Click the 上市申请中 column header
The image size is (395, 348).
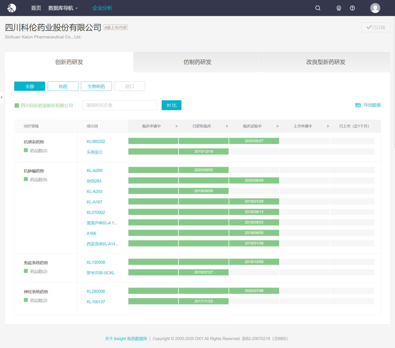(x=302, y=126)
